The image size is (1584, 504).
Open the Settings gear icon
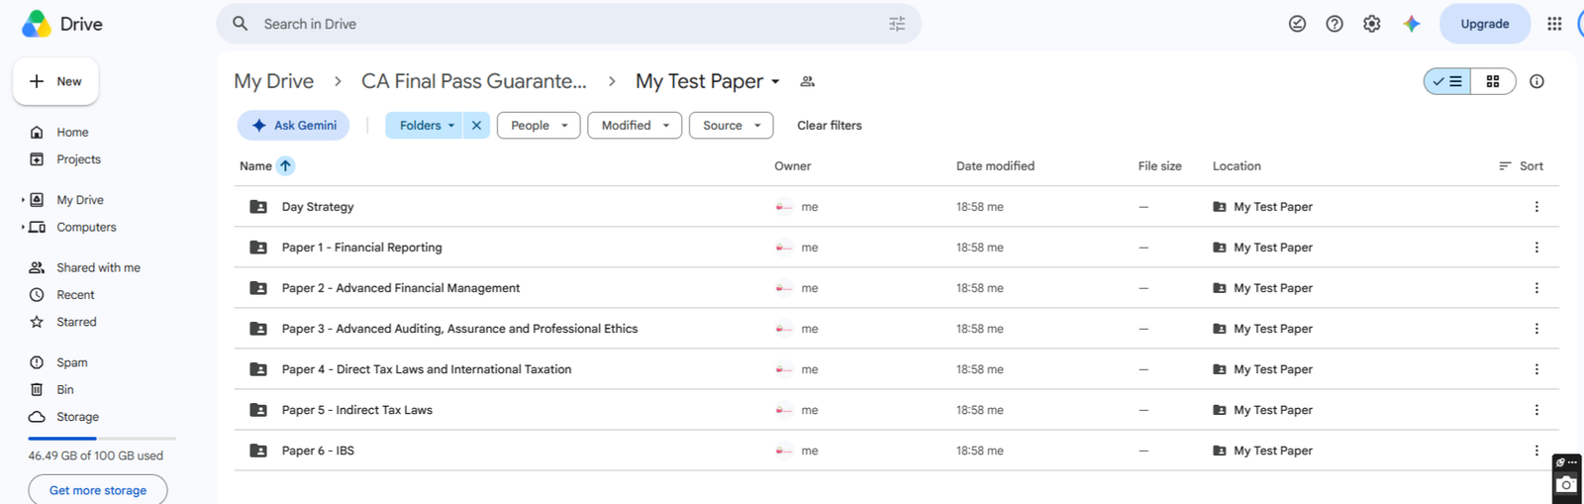pos(1371,24)
